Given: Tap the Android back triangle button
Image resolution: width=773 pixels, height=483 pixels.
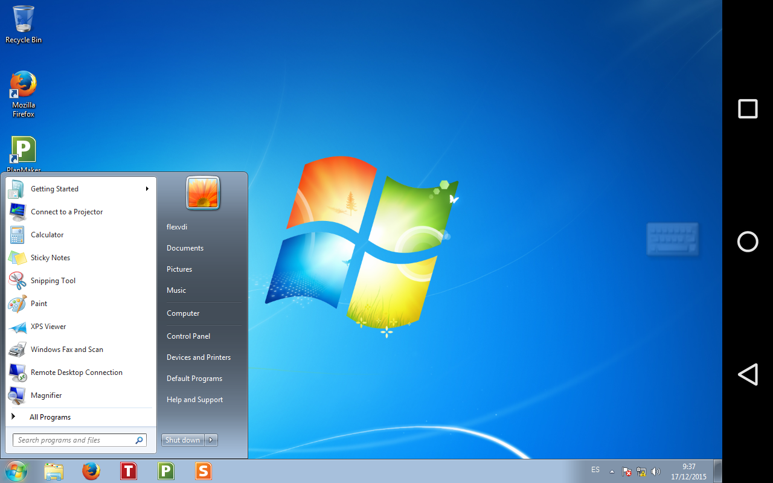Looking at the screenshot, I should coord(748,374).
